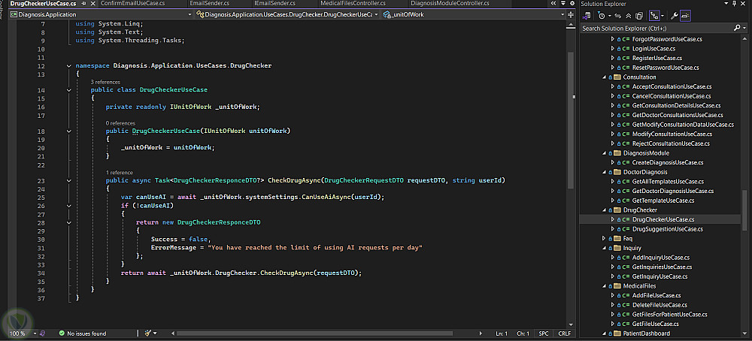Select DrugSuggestionUseCase.cs in Solution Explorer
Viewport: 752px width, 341px height.
click(668, 229)
